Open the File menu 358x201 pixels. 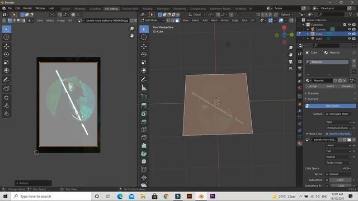tap(10, 8)
